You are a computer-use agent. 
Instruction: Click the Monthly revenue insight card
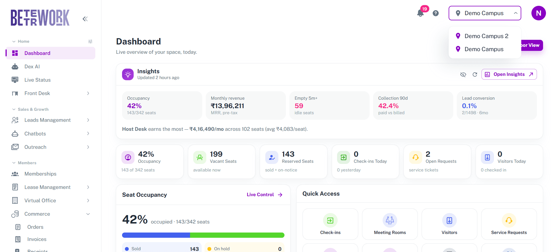point(246,106)
